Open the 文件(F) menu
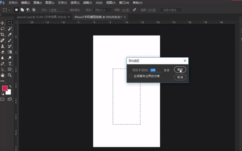The image size is (242, 151). pos(13,3)
